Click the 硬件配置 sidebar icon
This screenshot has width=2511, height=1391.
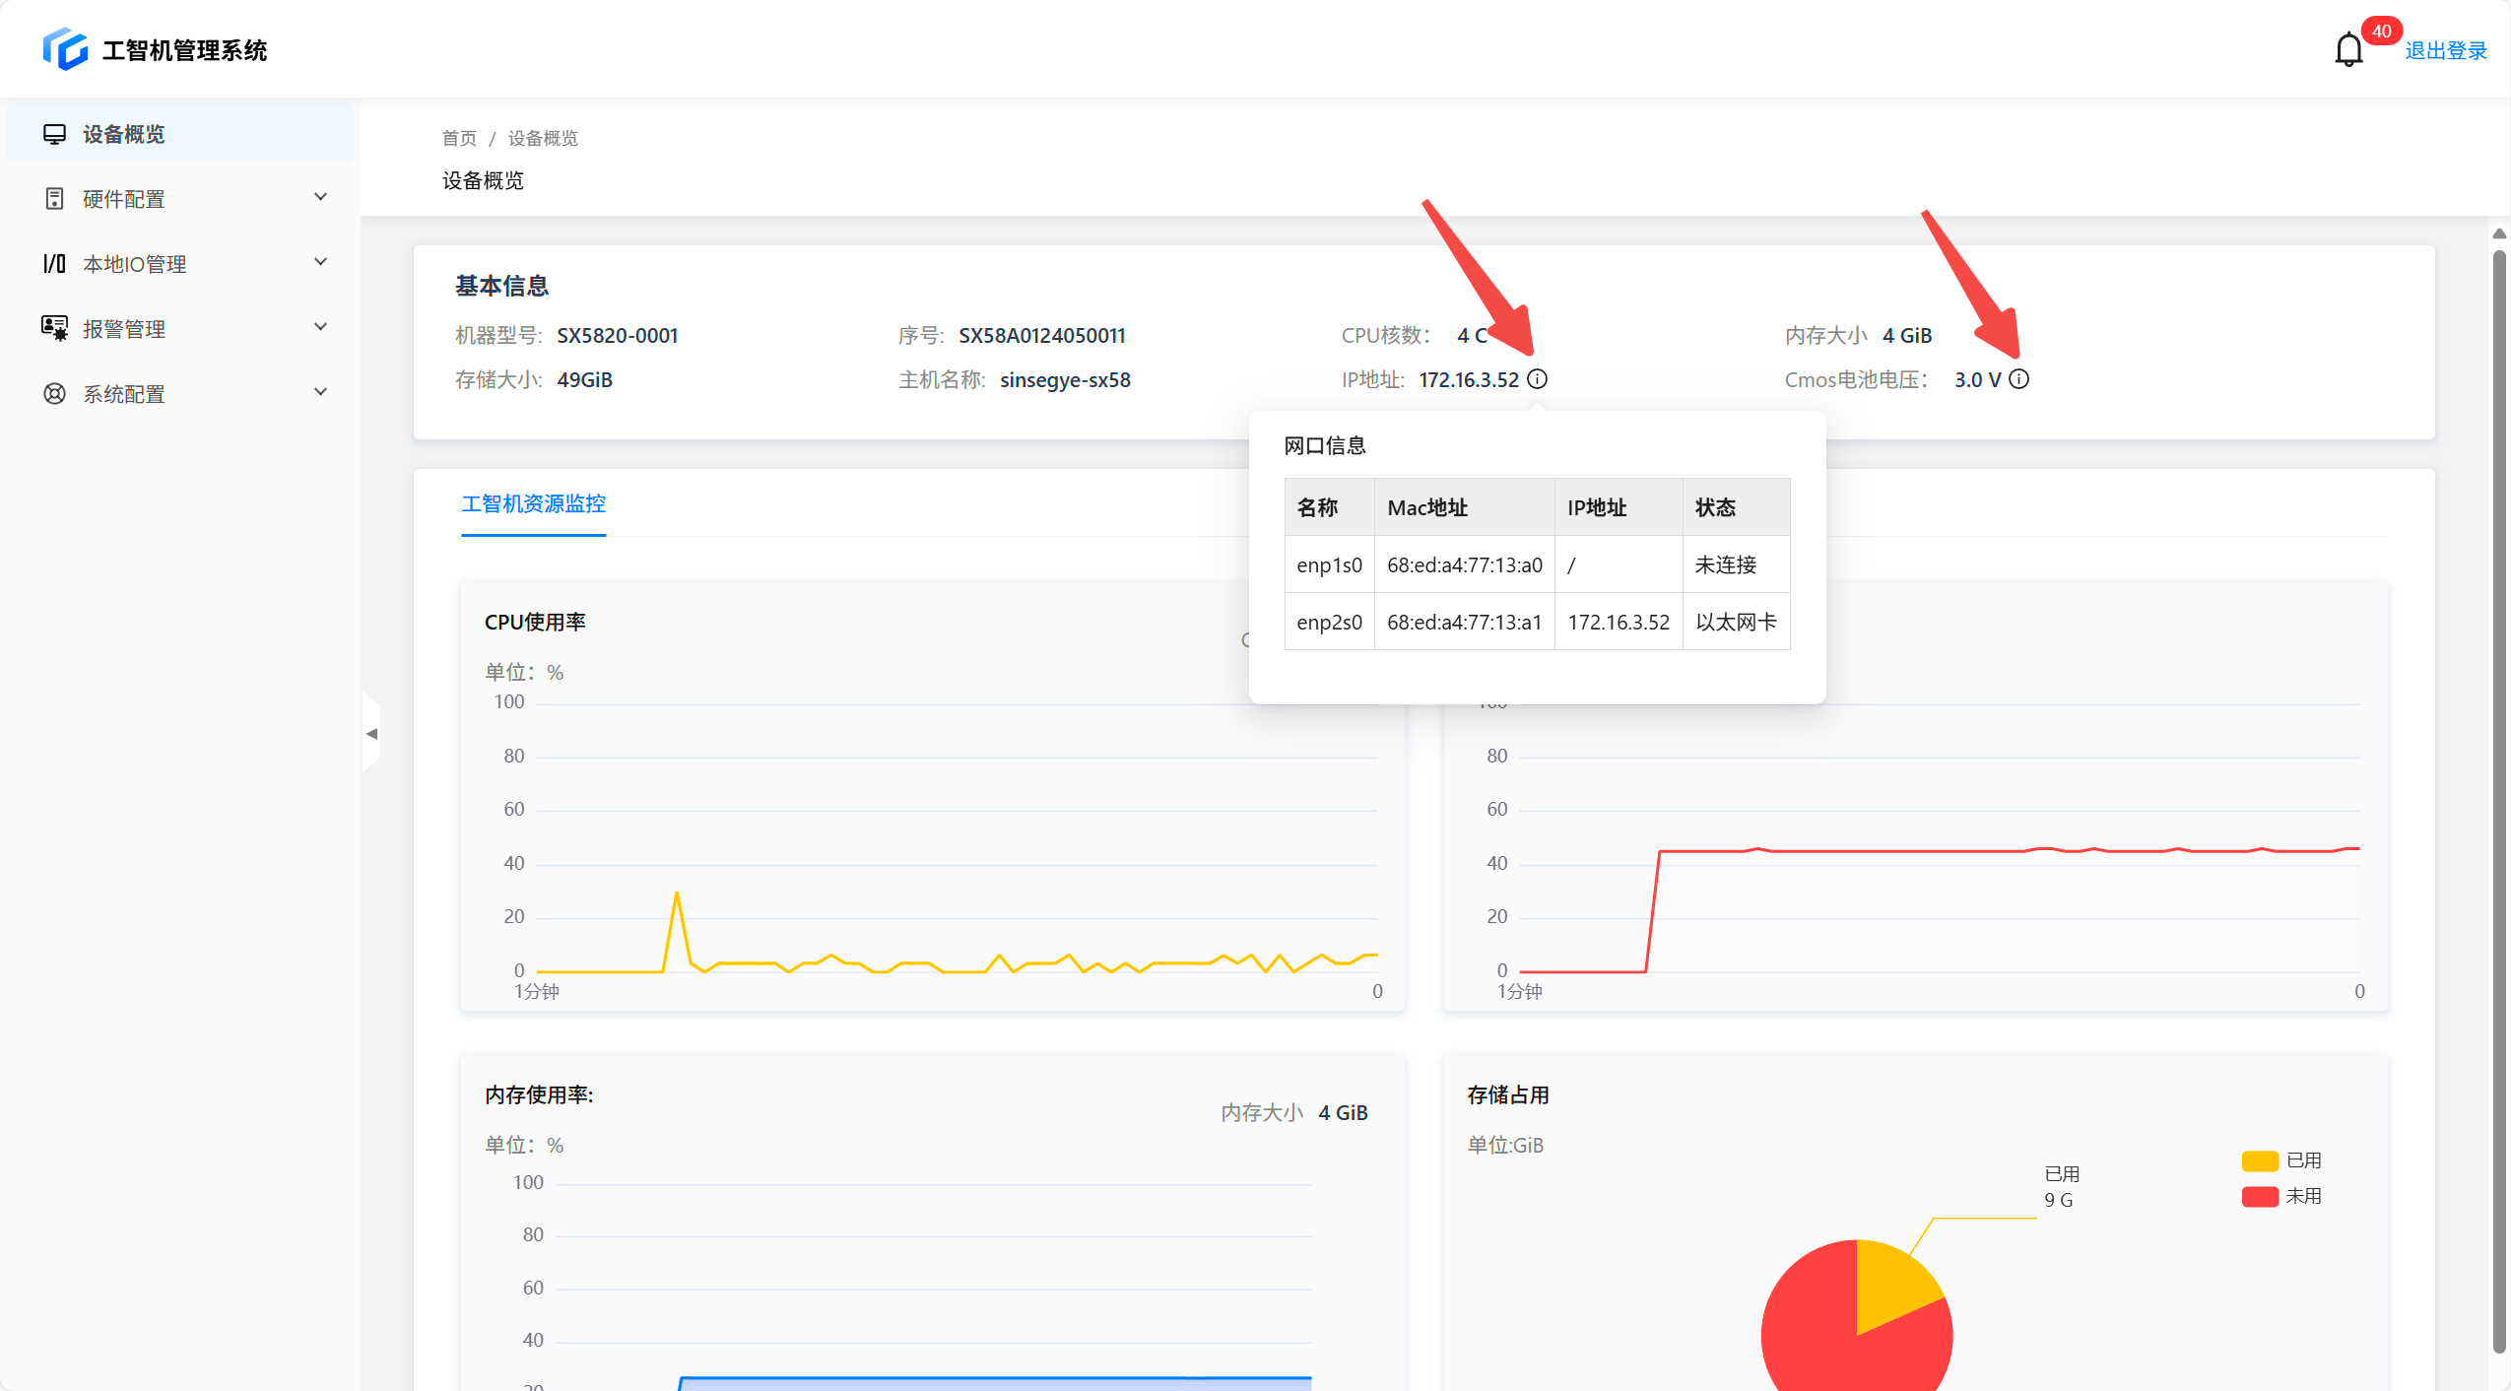(54, 199)
